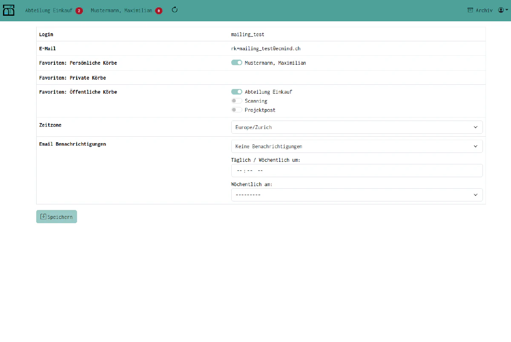The width and height of the screenshot is (511, 342).
Task: Click the Favoriten: Persönliche Körbe label
Action: coord(78,63)
